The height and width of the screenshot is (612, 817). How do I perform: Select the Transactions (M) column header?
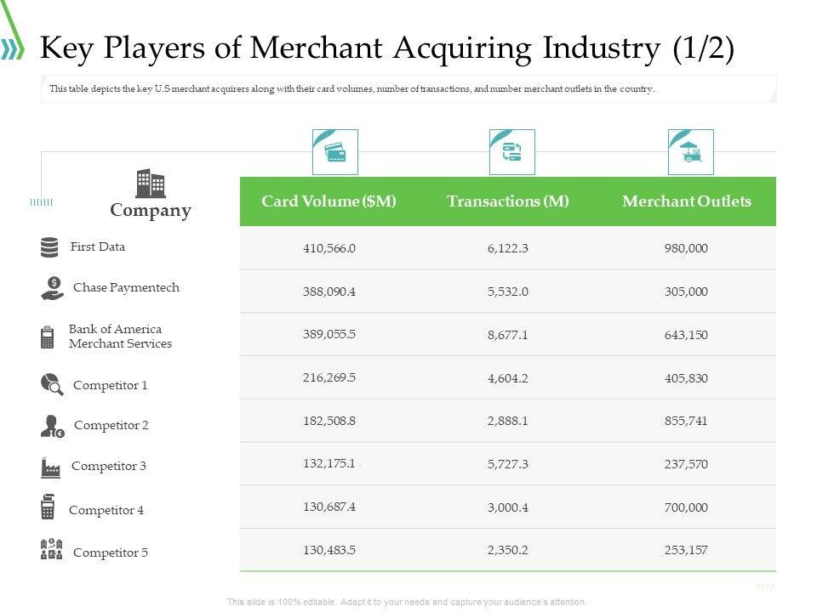[508, 201]
